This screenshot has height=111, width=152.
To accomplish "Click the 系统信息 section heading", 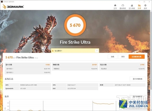I will pos(9,79).
